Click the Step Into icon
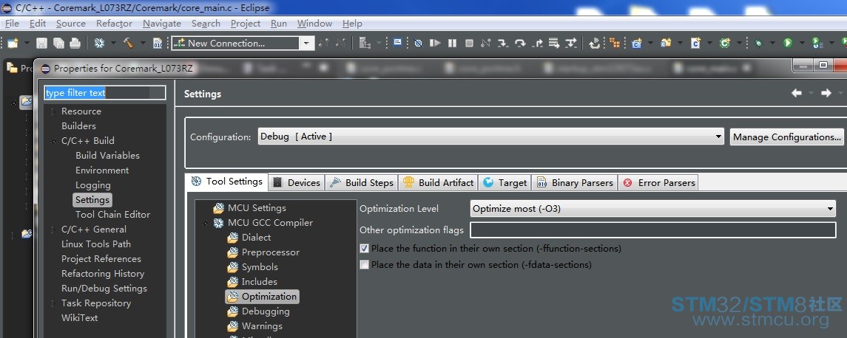This screenshot has height=338, width=847. click(x=503, y=43)
